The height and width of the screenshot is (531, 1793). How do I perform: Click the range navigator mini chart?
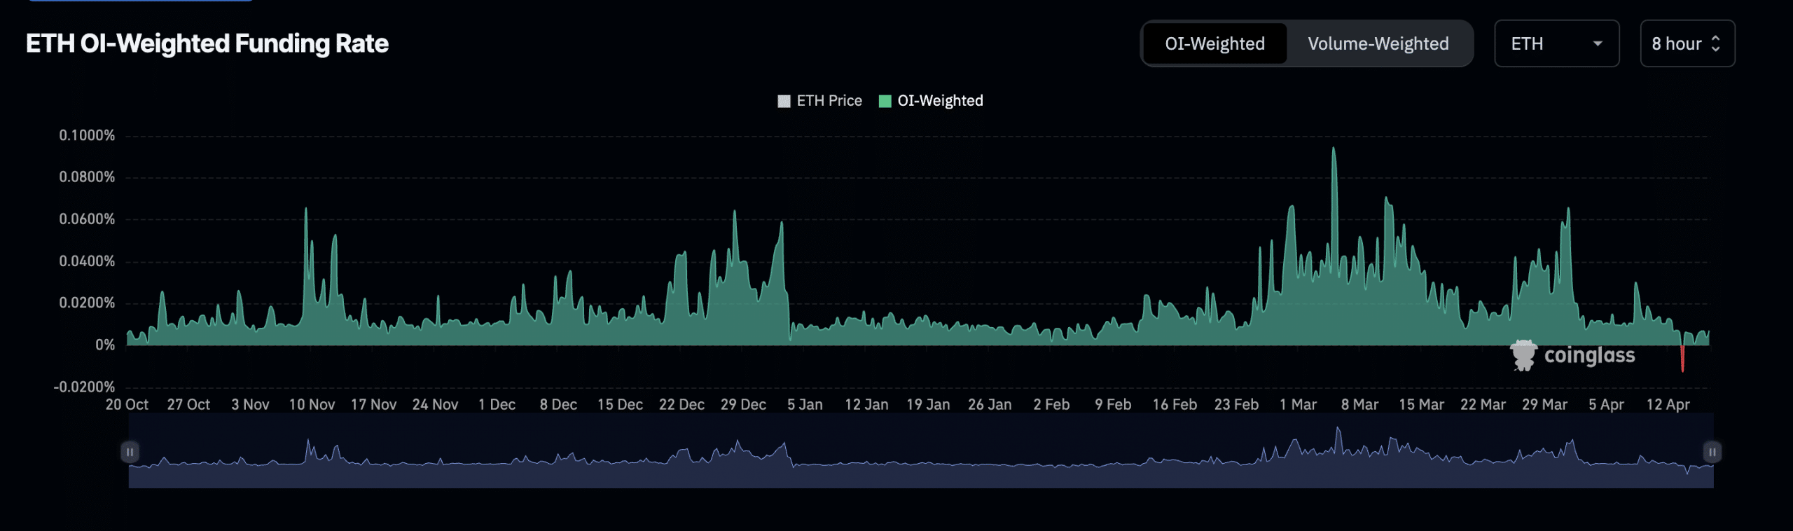point(921,450)
